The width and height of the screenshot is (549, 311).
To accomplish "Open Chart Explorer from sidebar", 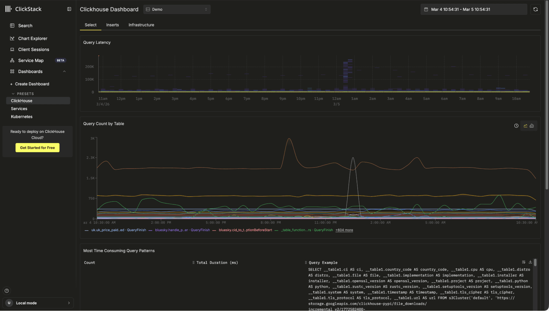I will (33, 38).
